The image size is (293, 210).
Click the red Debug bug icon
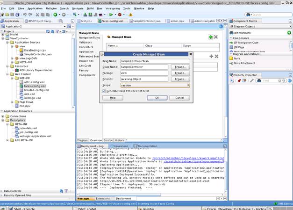click(120, 14)
